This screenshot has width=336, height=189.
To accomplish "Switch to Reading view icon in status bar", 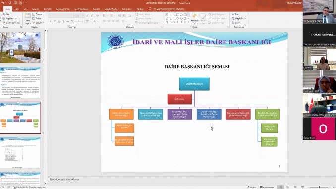I will (x=295, y=187).
